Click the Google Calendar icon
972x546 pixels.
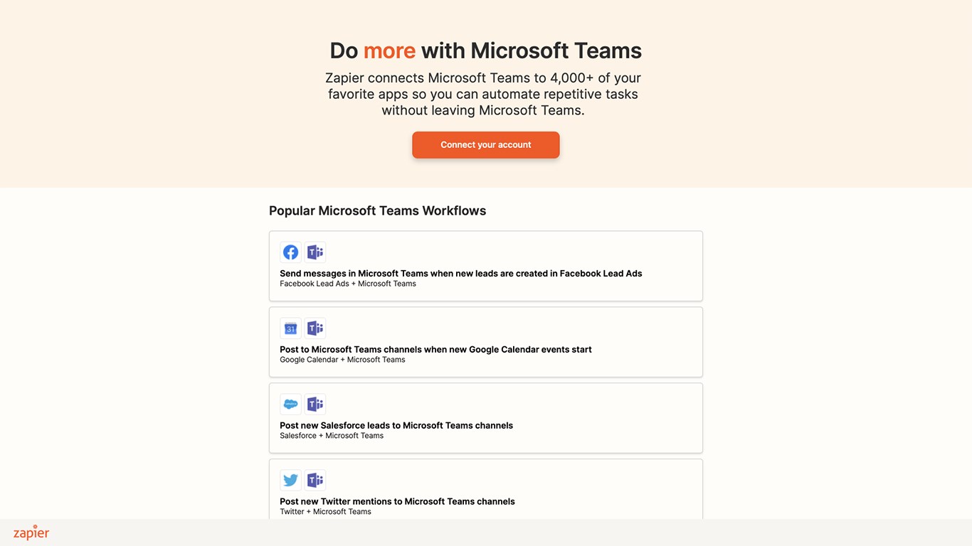coord(290,328)
